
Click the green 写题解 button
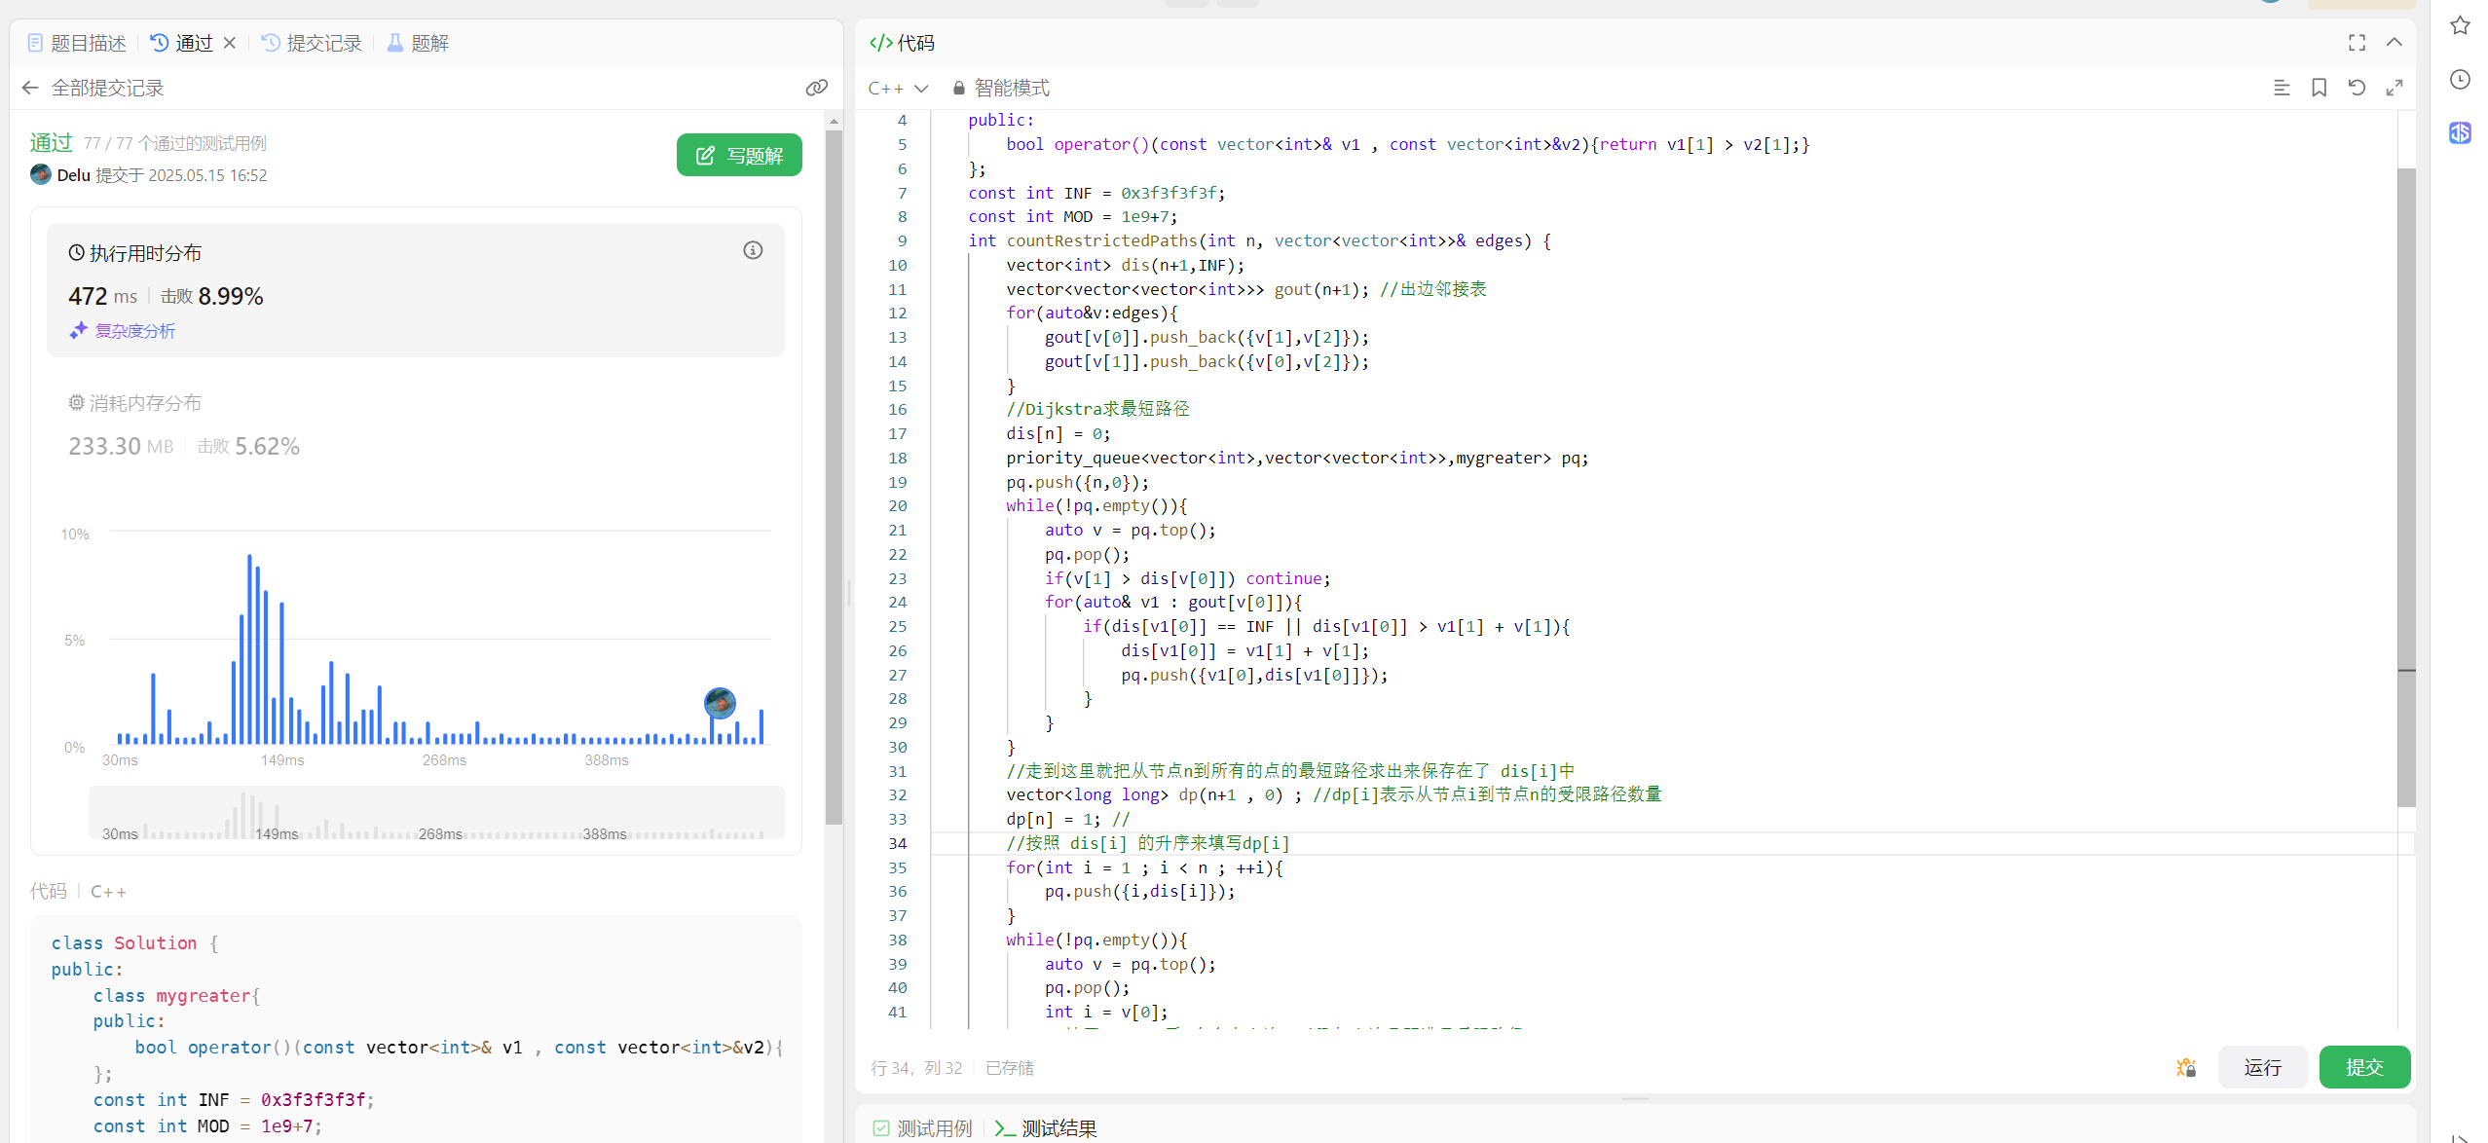coord(739,155)
